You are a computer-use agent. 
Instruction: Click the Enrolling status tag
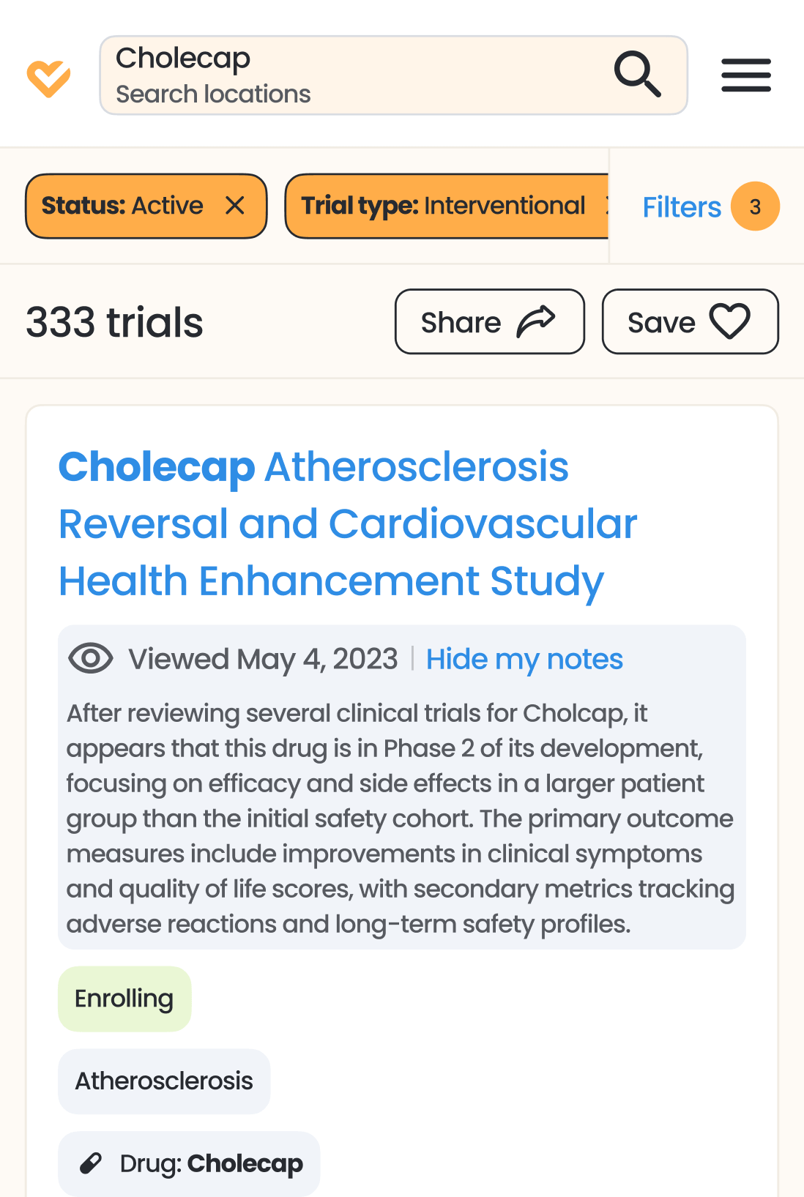click(x=124, y=999)
